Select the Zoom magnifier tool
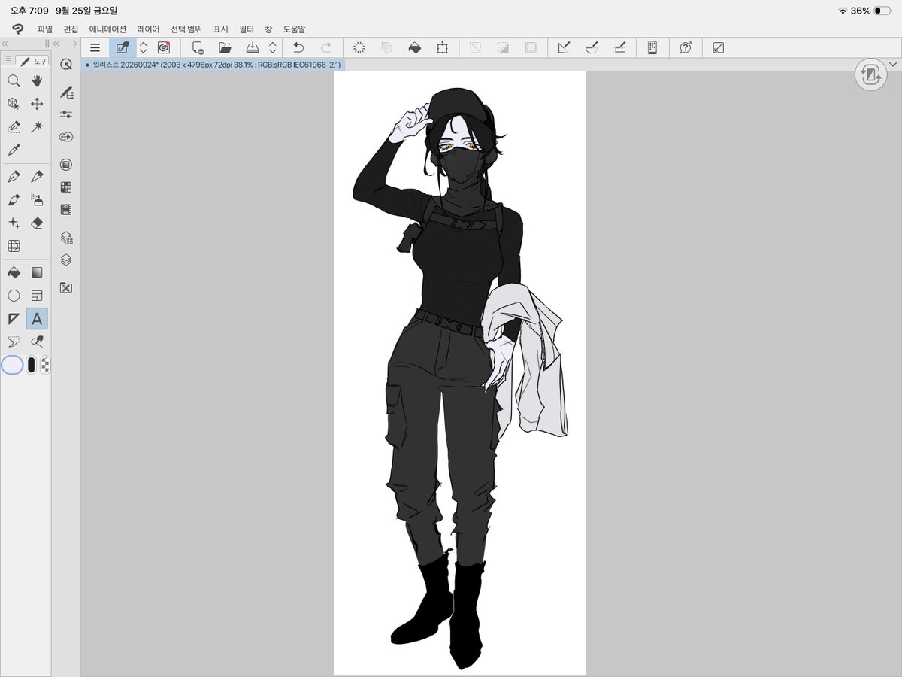The height and width of the screenshot is (677, 902). pyautogui.click(x=14, y=80)
